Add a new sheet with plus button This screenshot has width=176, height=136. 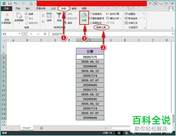42,128
